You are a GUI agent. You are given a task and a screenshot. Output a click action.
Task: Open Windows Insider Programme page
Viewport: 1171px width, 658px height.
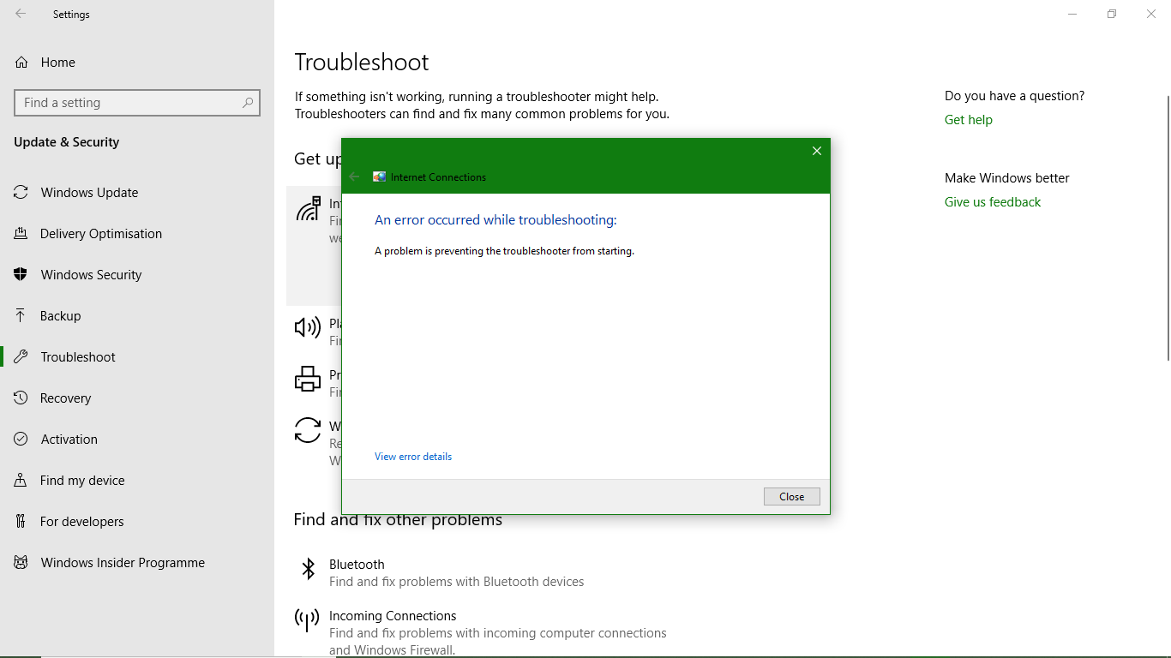pyautogui.click(x=137, y=563)
